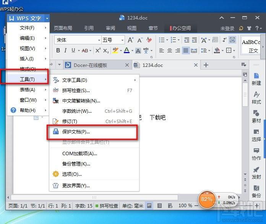Select justify text alignment icon
This screenshot has height=224, width=266.
pos(186,50)
